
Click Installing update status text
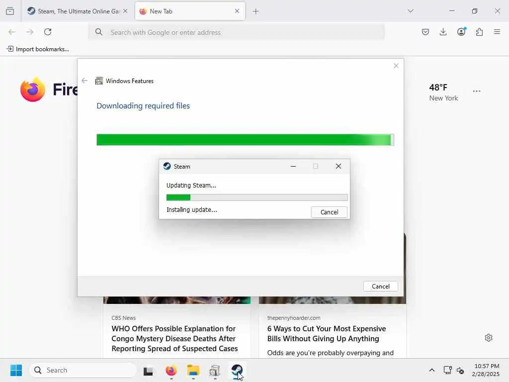click(x=192, y=210)
